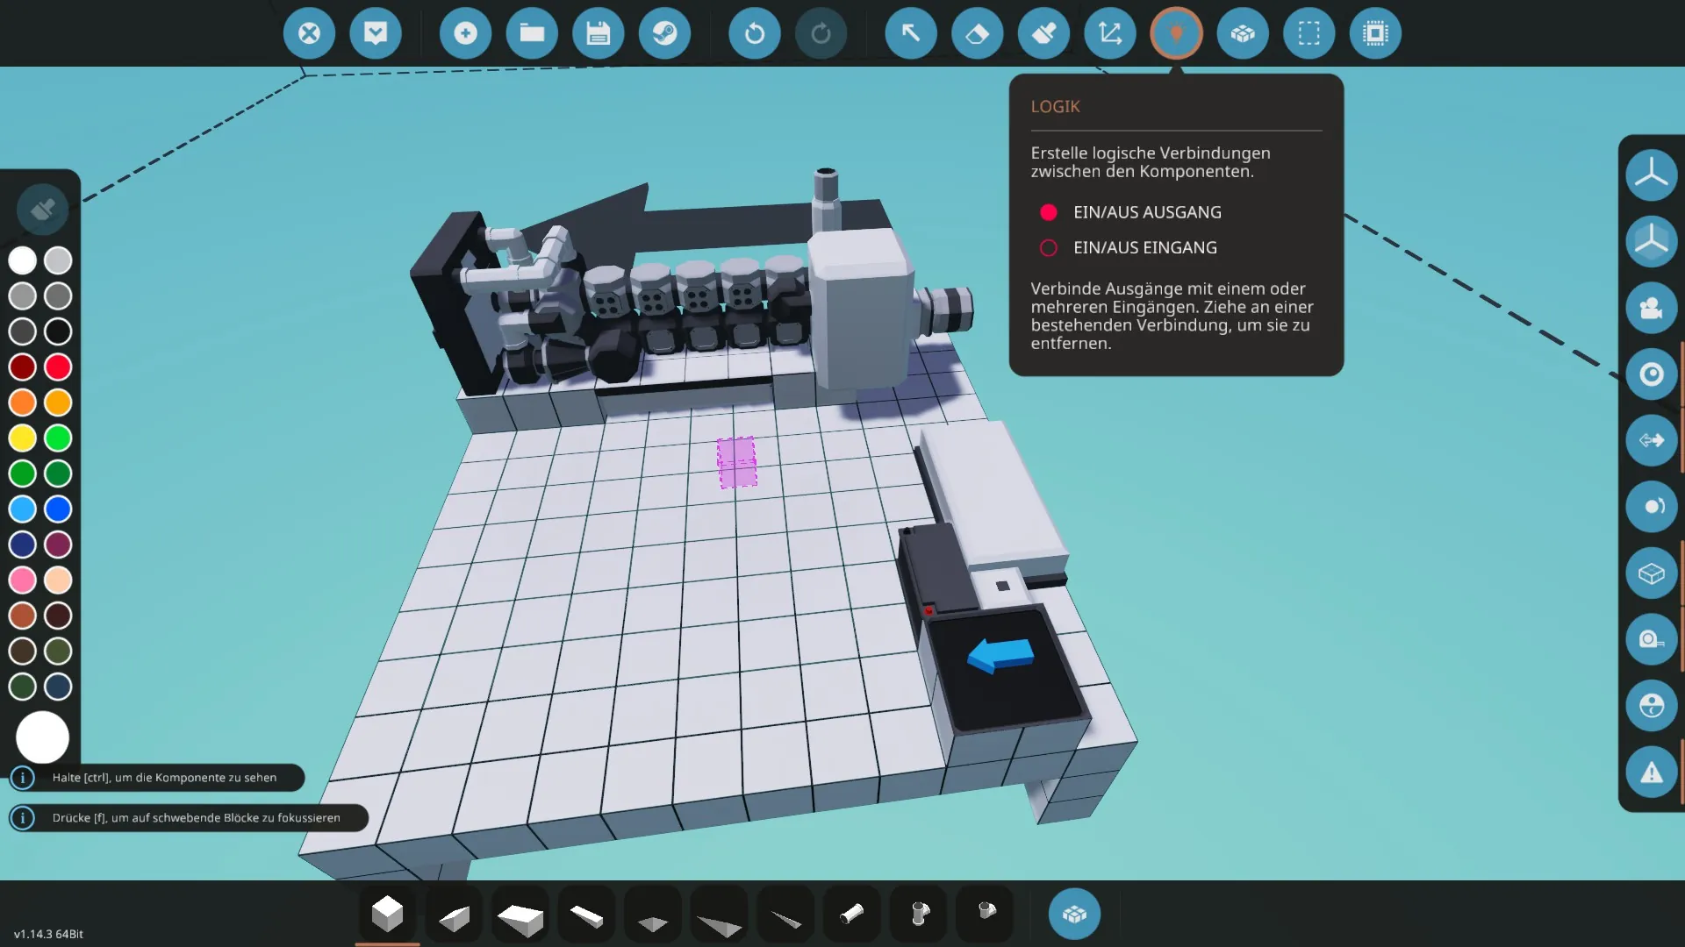Select the paint brush tool in top toolbar
Viewport: 1685px width, 947px height.
(x=1043, y=33)
